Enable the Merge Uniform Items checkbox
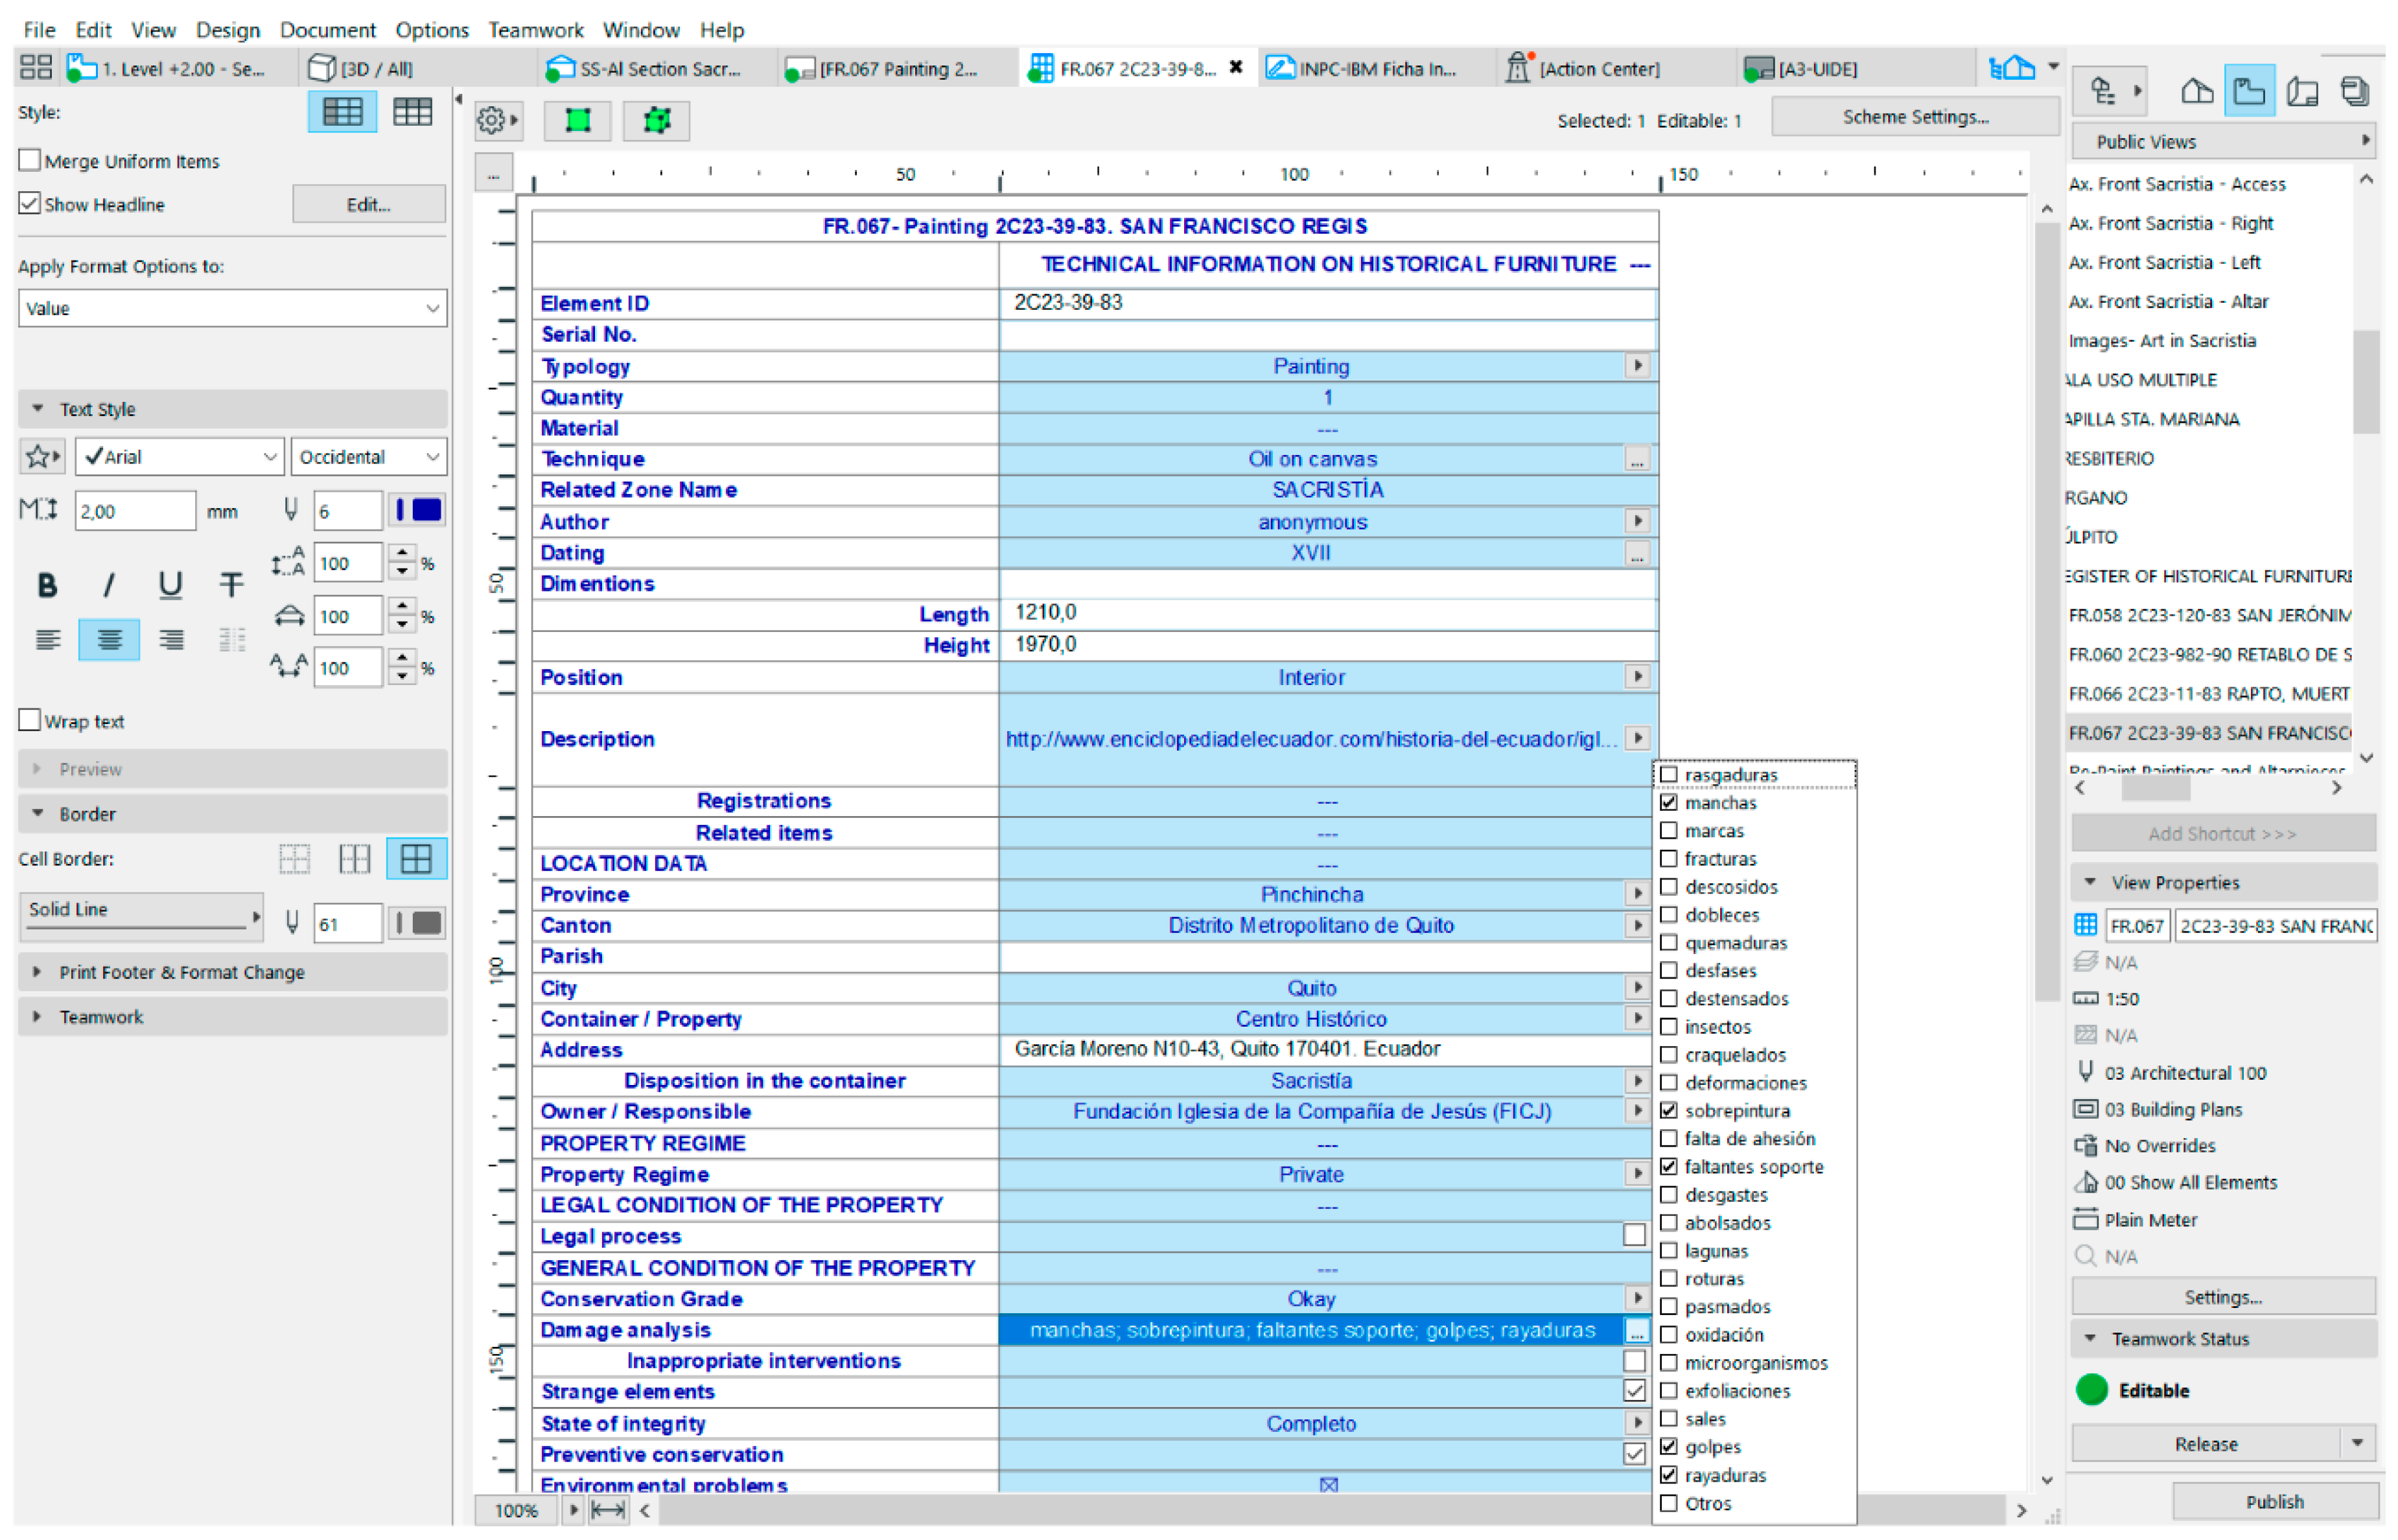Viewport: 2398px width, 1540px height. click(30, 161)
